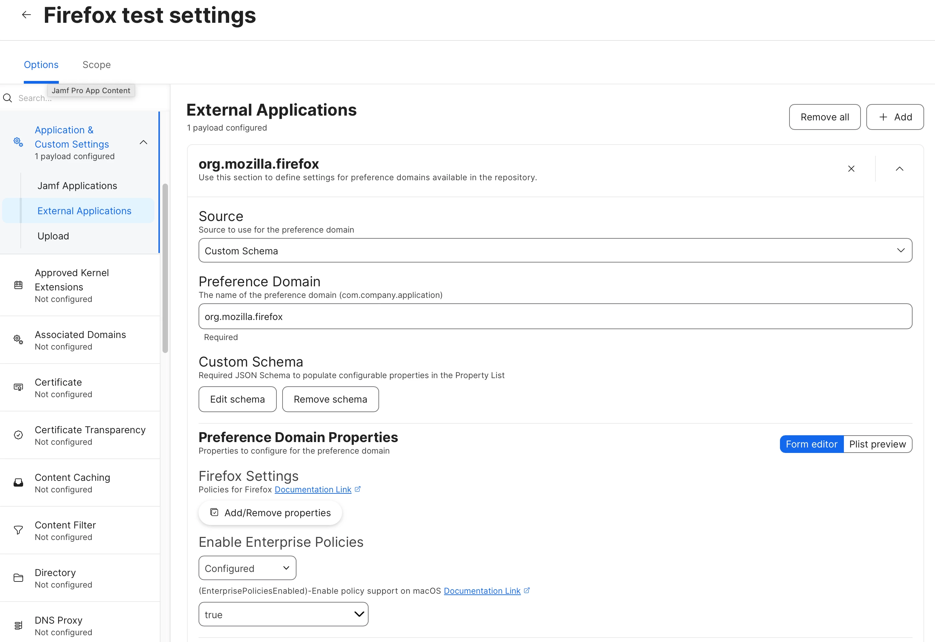The width and height of the screenshot is (935, 642).
Task: Click the plus icon in Add button
Action: 883,117
